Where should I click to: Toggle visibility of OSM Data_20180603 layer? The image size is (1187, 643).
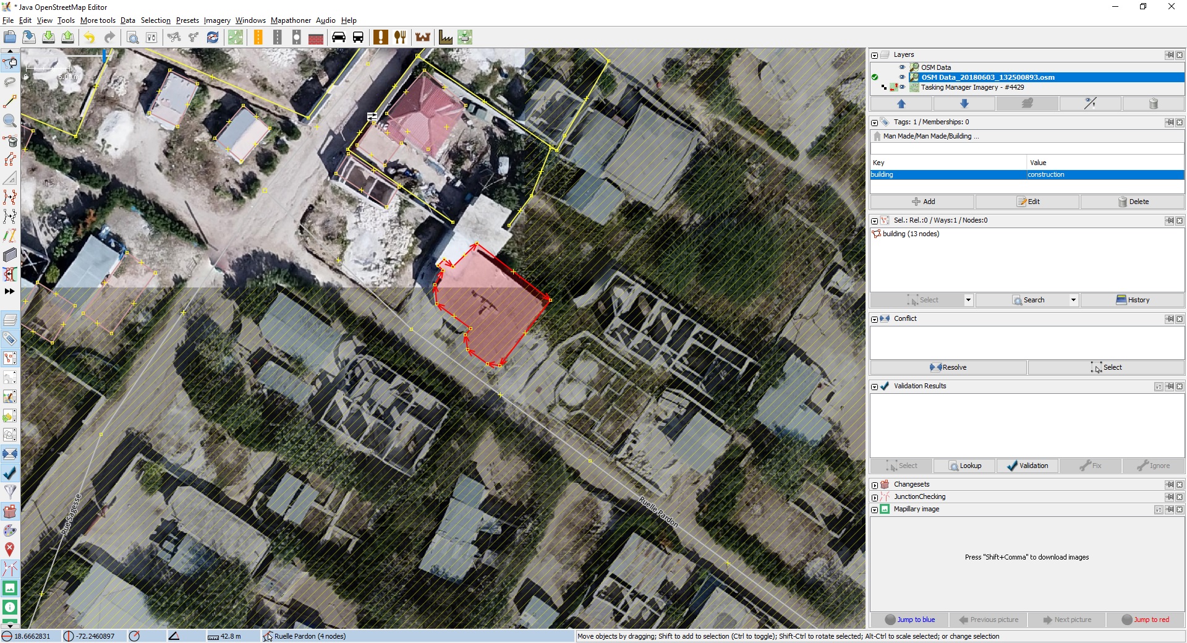tap(902, 77)
